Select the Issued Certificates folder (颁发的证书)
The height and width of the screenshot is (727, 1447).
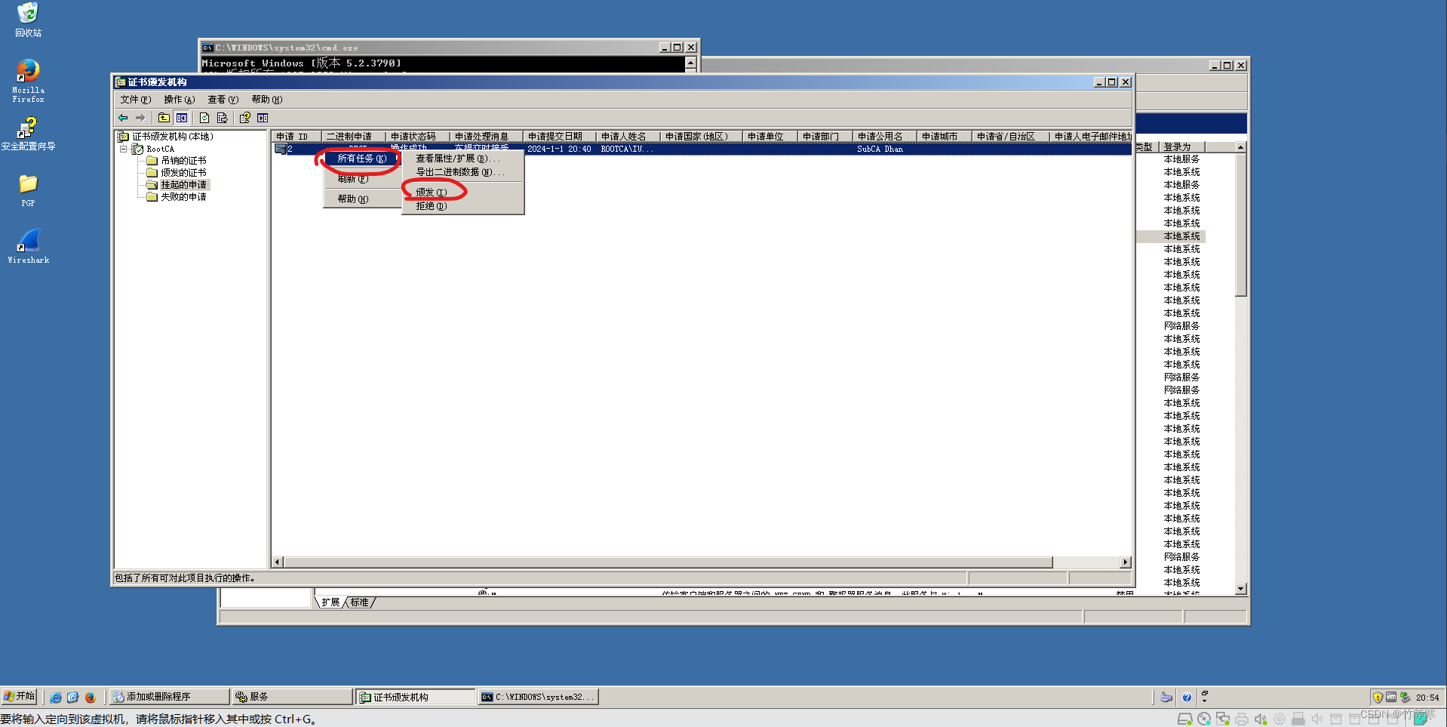pyautogui.click(x=183, y=173)
